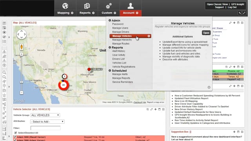This screenshot has width=251, height=141.
Task: Collapse the Scheduled section in Account menu
Action: [x=110, y=70]
